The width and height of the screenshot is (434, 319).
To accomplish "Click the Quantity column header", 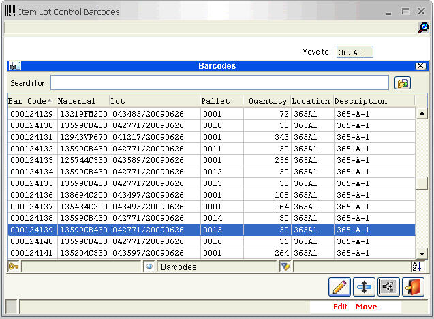I will (x=267, y=101).
